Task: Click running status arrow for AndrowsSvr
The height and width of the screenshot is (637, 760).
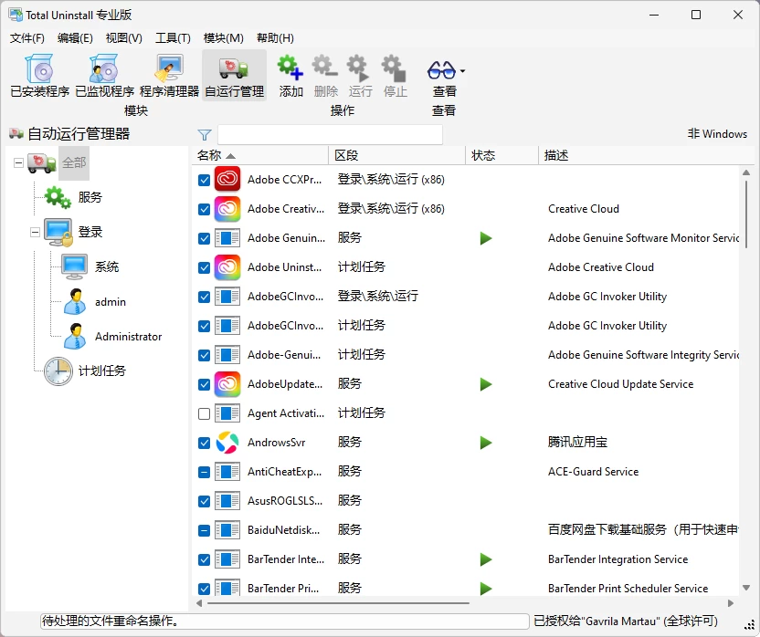Action: tap(486, 443)
